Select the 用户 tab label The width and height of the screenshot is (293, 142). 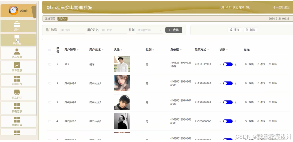(x=61, y=19)
